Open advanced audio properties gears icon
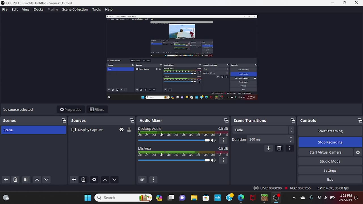The width and height of the screenshot is (363, 204). click(142, 180)
